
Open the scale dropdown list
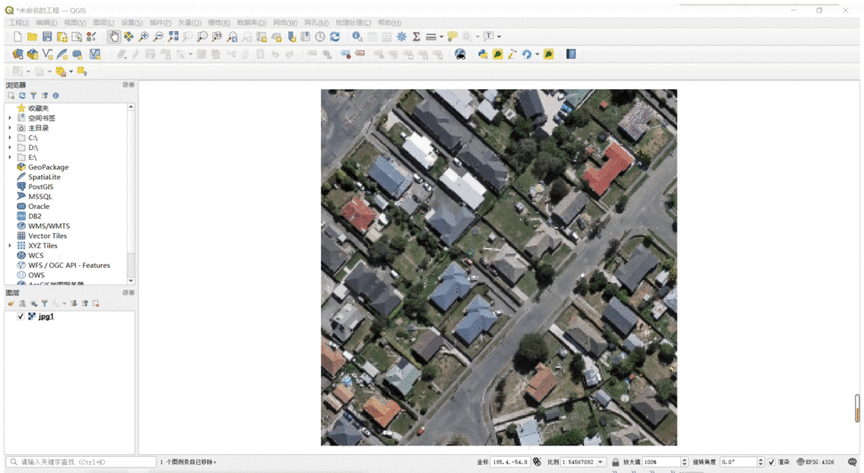point(601,462)
